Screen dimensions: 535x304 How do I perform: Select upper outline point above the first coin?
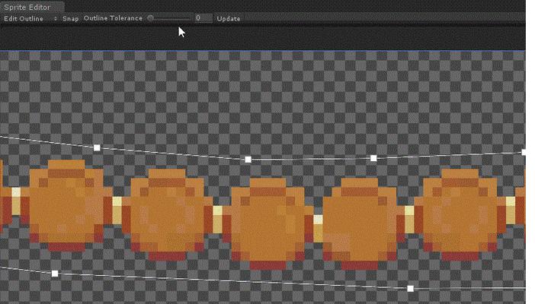click(x=97, y=147)
